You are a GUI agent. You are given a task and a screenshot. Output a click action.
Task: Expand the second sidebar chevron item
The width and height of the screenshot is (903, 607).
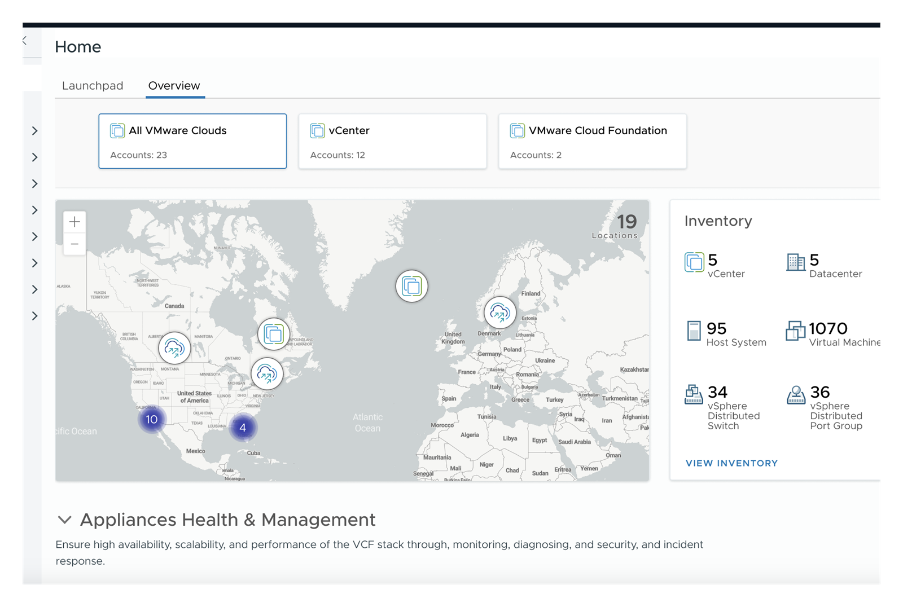[x=35, y=157]
